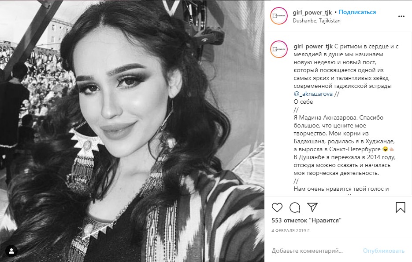Share post via paper plane icon
This screenshot has width=412, height=262.
[312, 207]
